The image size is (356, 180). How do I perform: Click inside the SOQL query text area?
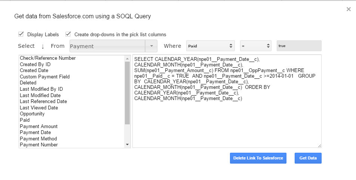[227, 120]
